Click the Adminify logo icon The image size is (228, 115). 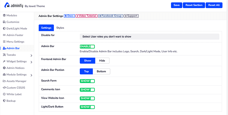pos(7,5)
